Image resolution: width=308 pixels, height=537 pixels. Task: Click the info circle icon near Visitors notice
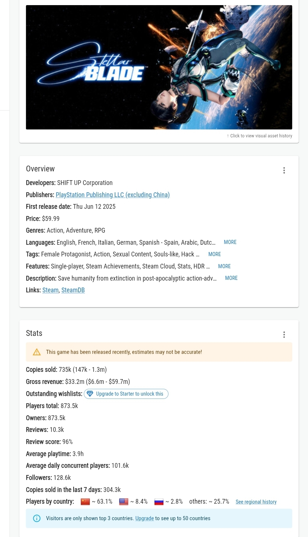coord(37,518)
